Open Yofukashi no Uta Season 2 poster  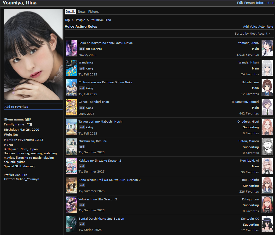point(71,205)
